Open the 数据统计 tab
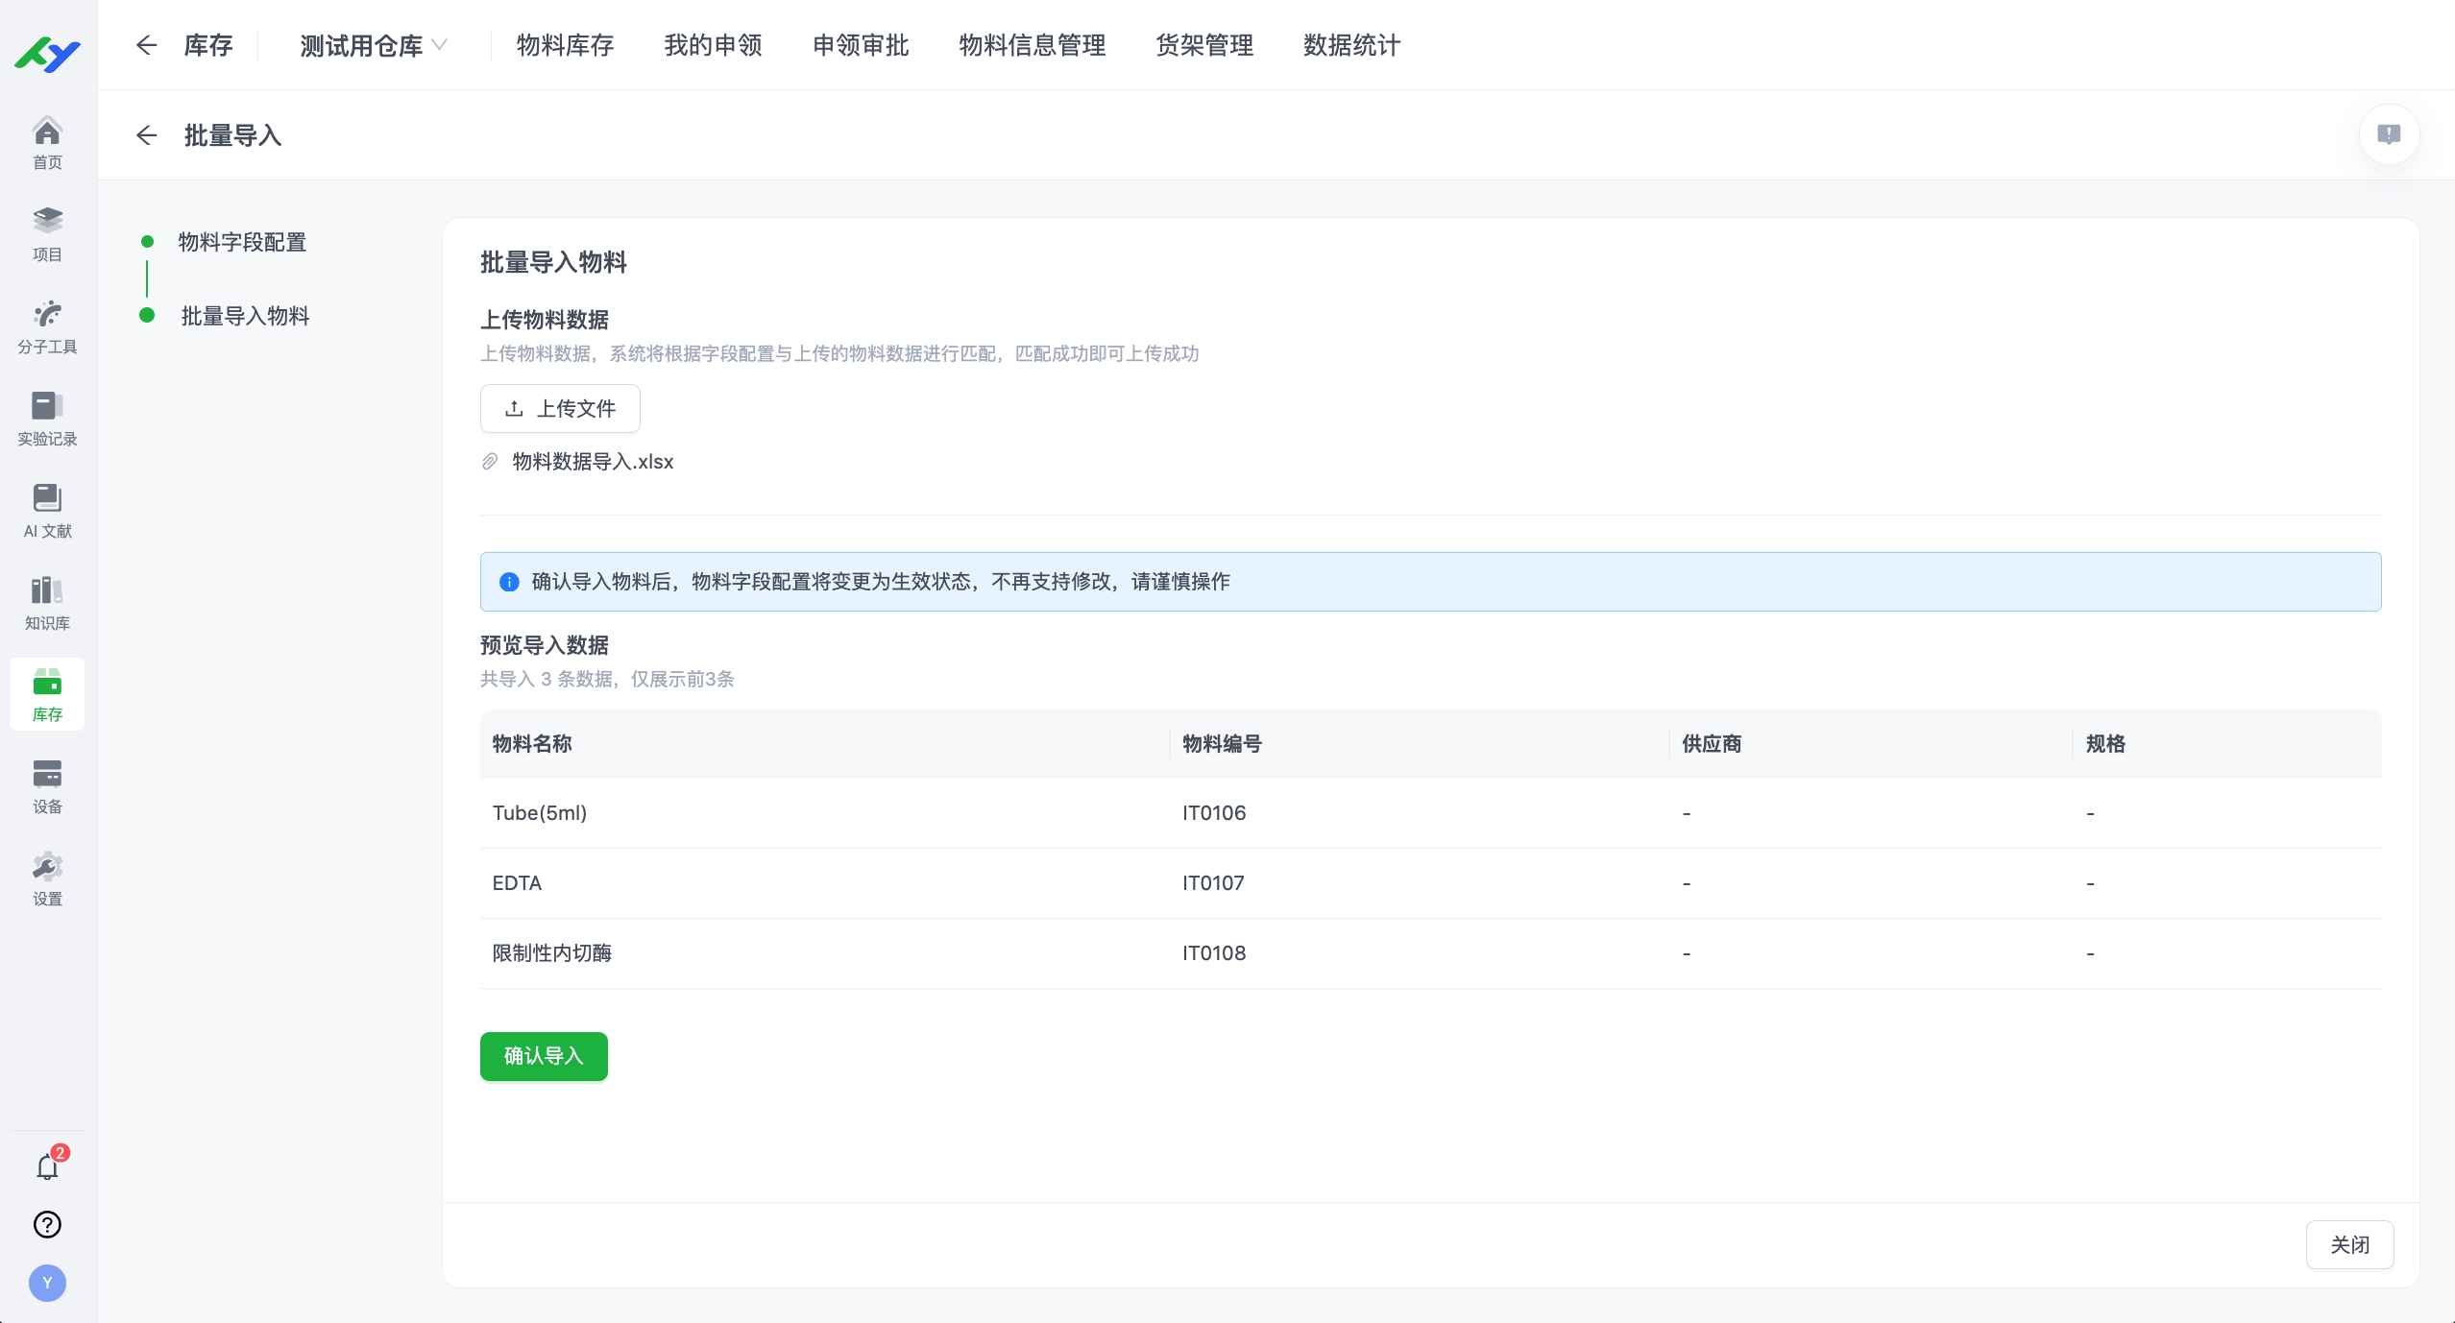Image resolution: width=2455 pixels, height=1323 pixels. tap(1350, 45)
